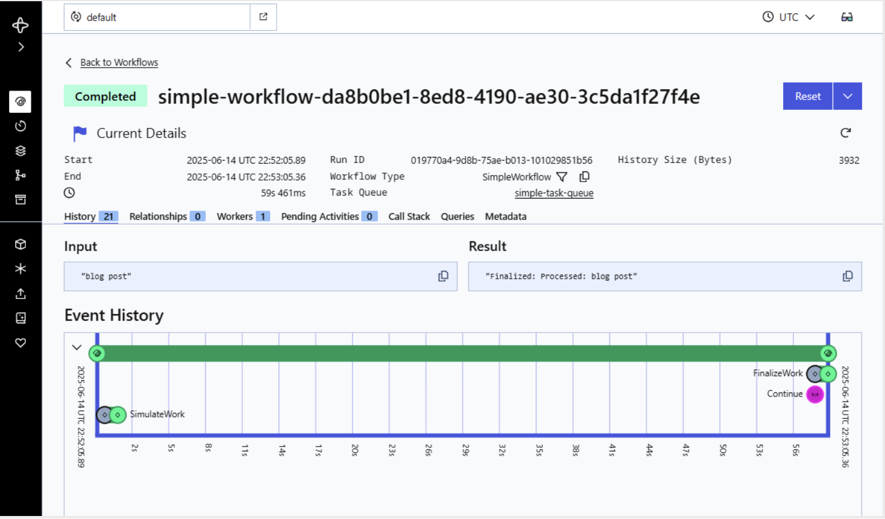Copy the Input payload
Screen dimensions: 885x519
pos(443,276)
